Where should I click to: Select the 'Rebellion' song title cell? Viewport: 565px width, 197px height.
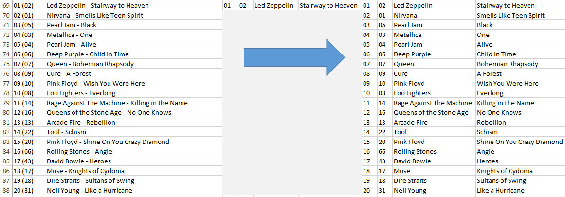point(520,123)
